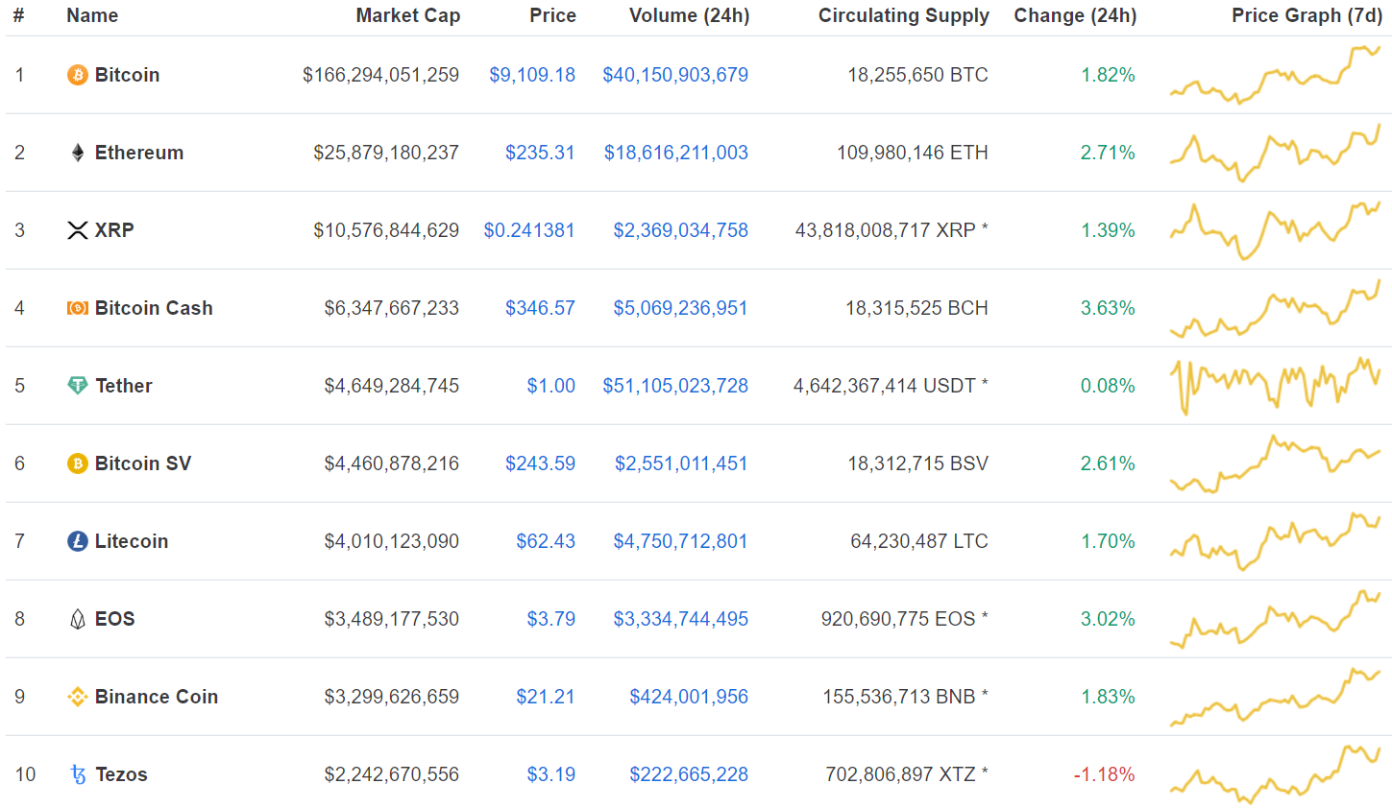Sort by the Name column header
1392x808 pixels.
[x=92, y=15]
